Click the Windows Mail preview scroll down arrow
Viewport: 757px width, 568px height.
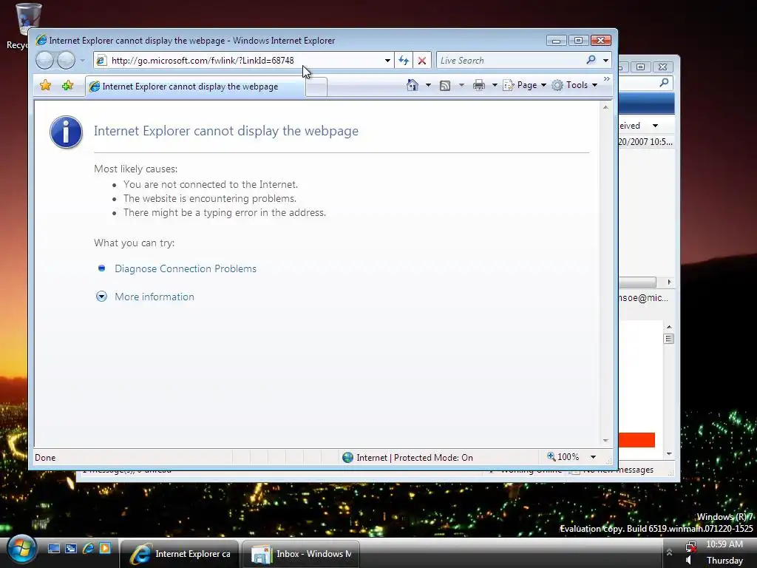(669, 454)
